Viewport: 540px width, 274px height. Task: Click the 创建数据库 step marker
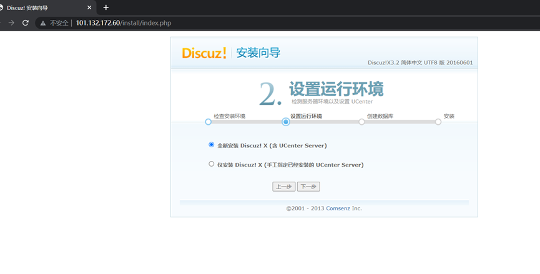tap(361, 122)
